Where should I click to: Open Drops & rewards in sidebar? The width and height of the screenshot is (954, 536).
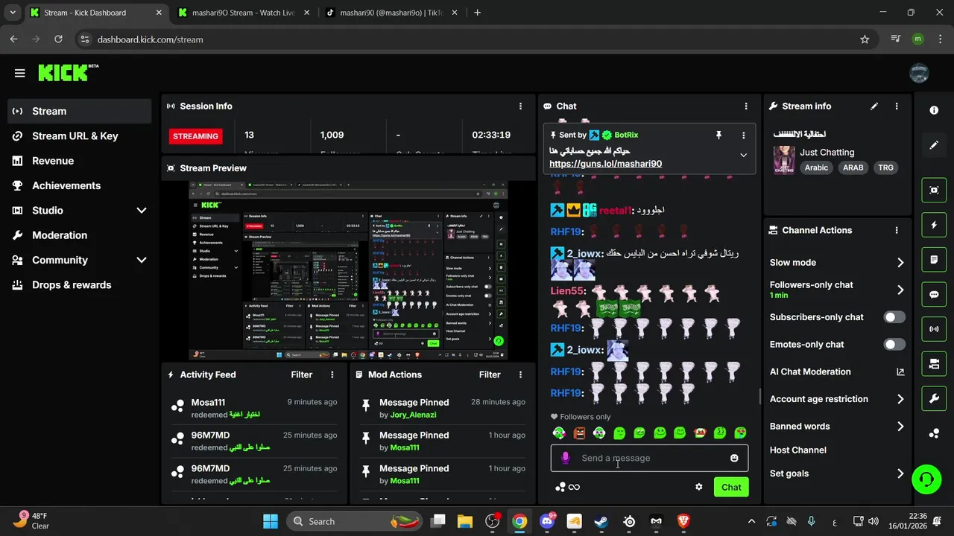[x=80, y=285]
